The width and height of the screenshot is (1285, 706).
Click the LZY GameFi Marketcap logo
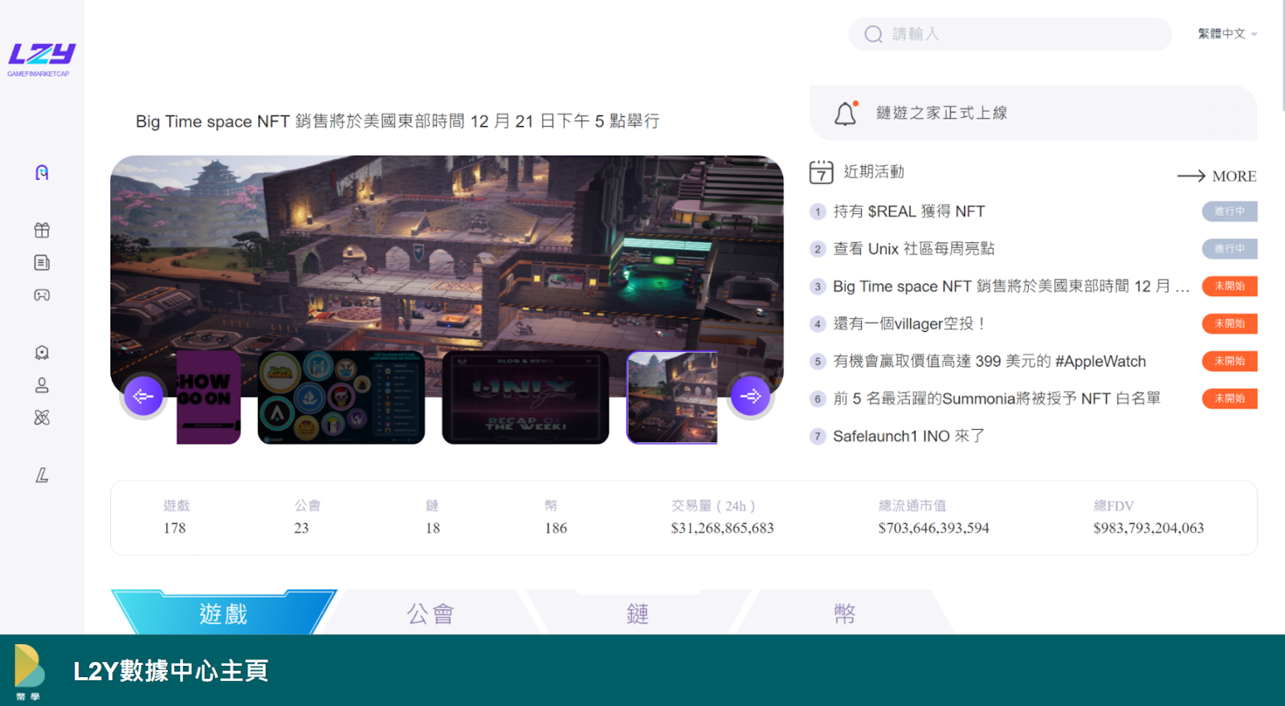[x=41, y=59]
